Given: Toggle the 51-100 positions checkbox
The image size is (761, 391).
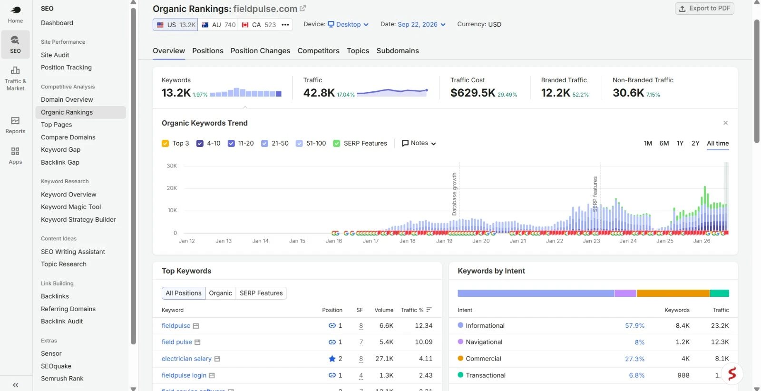Looking at the screenshot, I should pos(299,143).
